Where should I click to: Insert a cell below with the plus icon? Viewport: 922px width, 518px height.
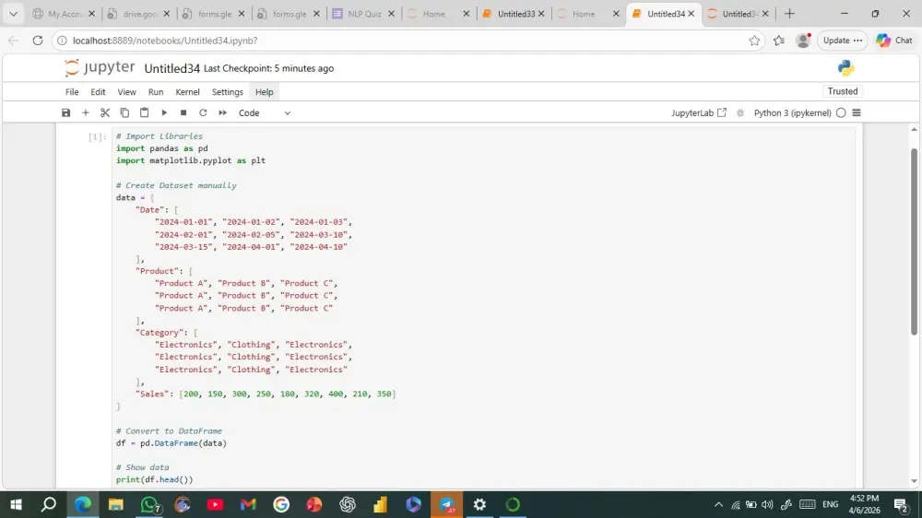(85, 112)
